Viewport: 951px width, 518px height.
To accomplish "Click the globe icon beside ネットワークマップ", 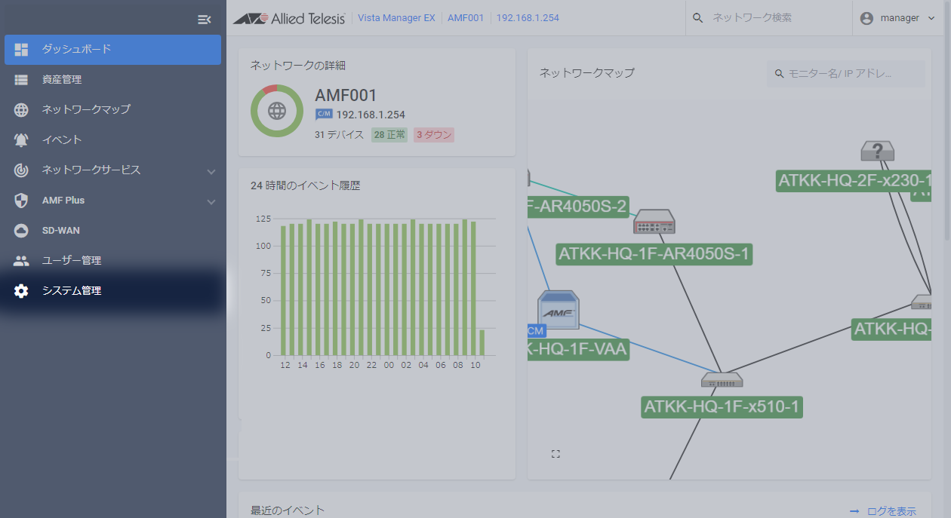I will pyautogui.click(x=21, y=109).
